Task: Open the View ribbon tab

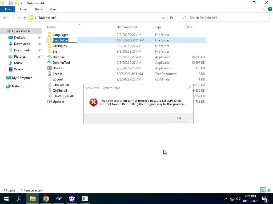Action: [x=53, y=9]
